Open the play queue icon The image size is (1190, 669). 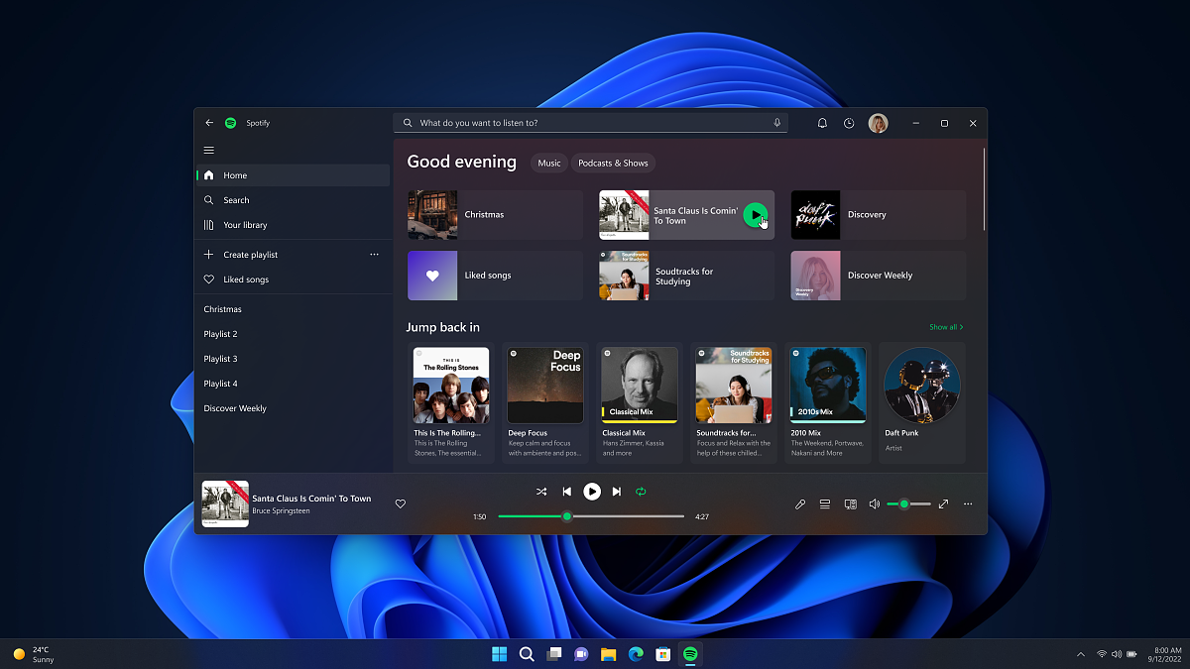[825, 503]
